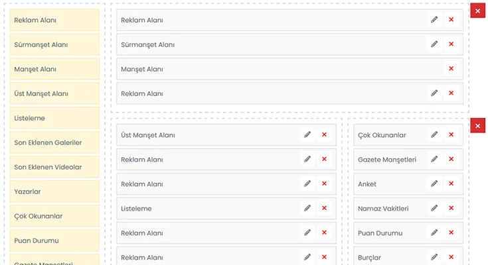Select the yellow Sürmanşet Alanı palette widget
Viewport: 488px width, 265px height.
54,44
